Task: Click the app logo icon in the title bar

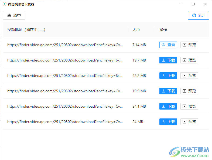Action: click(x=5, y=4)
